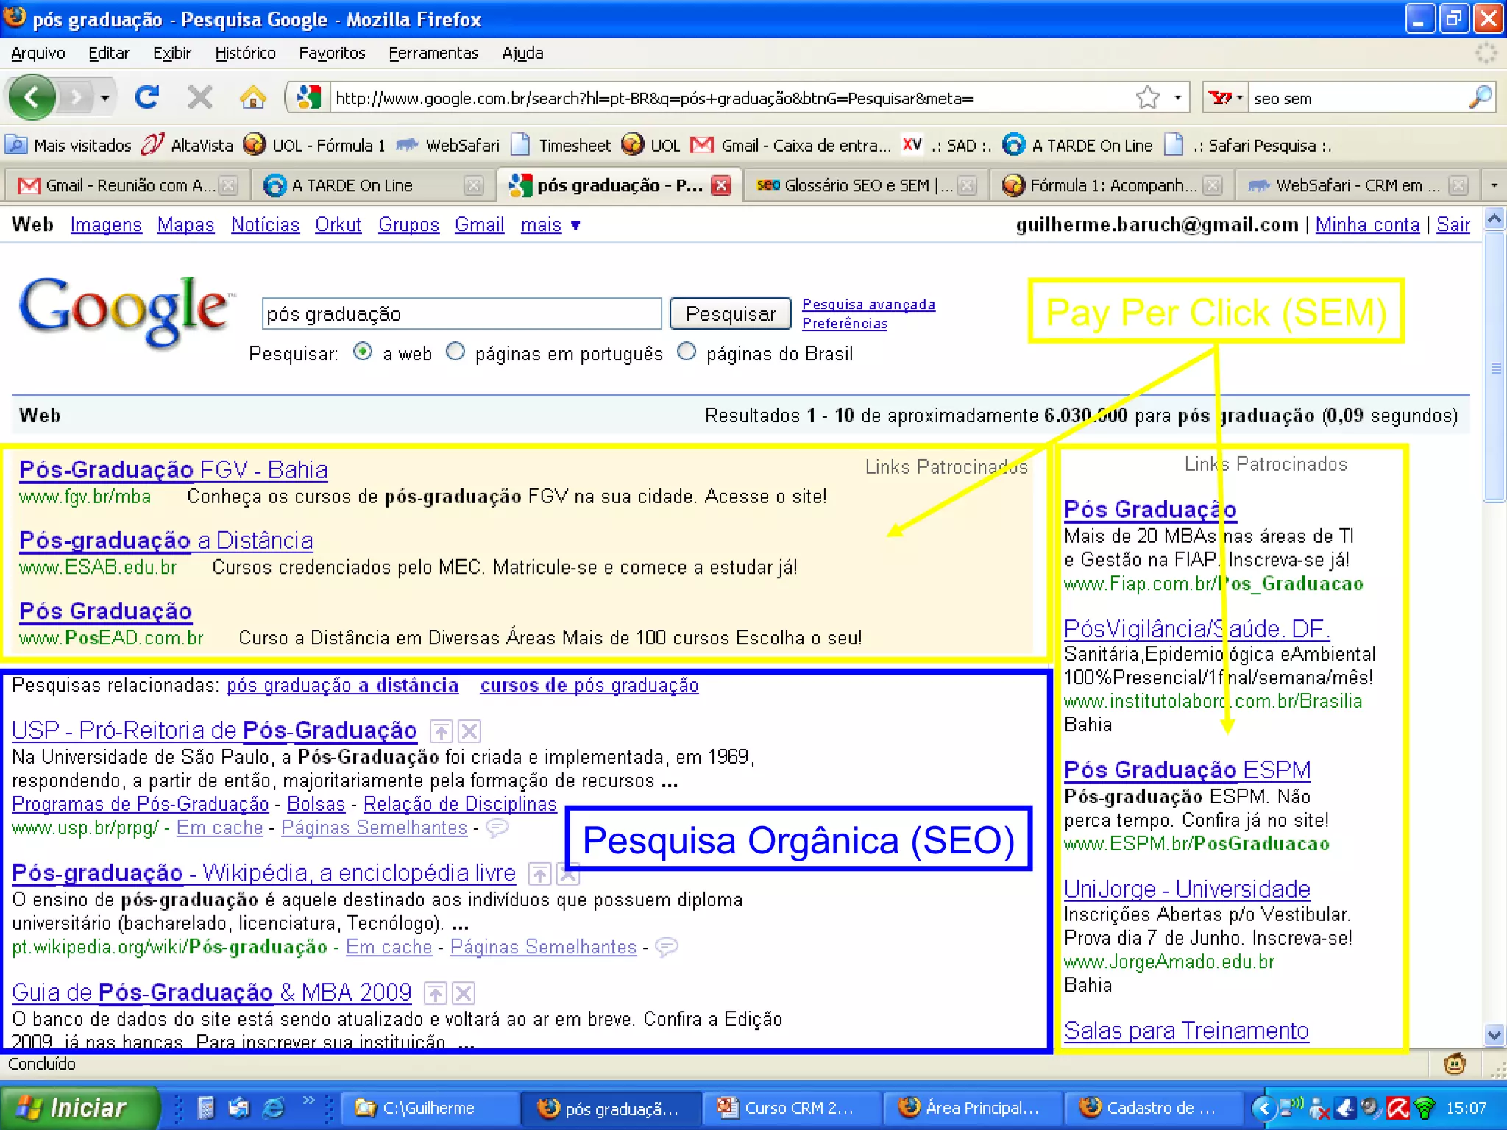Click the Windows Iniciar start button
1507x1130 pixels.
tap(79, 1107)
